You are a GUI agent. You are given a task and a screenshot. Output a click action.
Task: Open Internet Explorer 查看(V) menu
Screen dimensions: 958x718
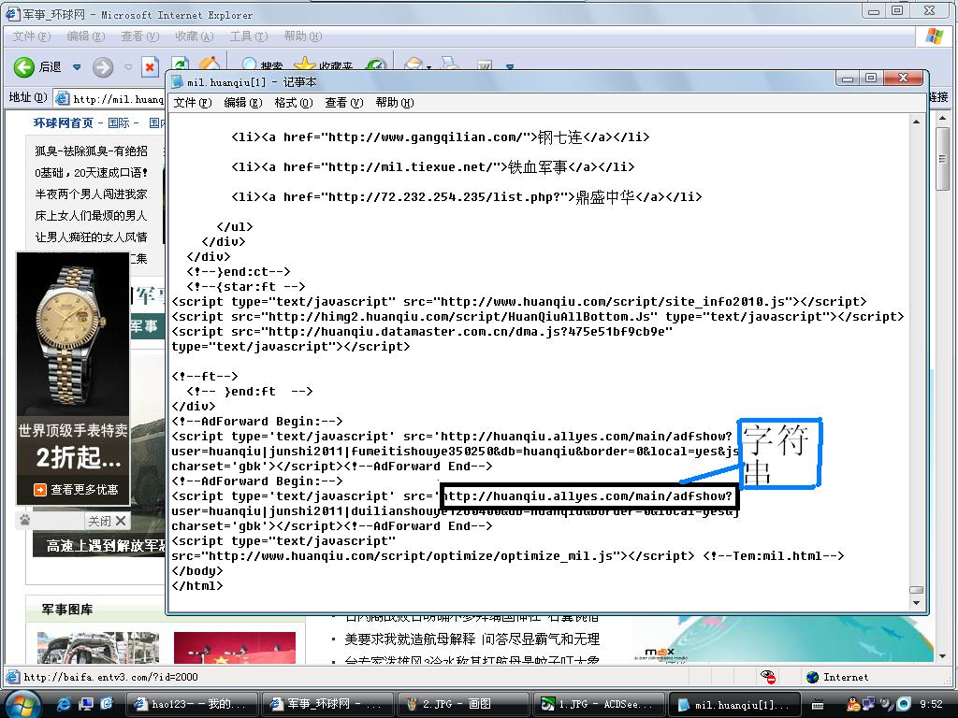pos(140,36)
